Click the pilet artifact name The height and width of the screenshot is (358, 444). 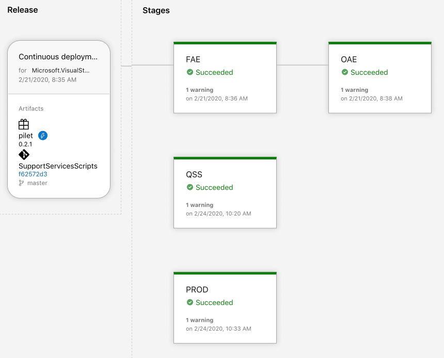[26, 136]
